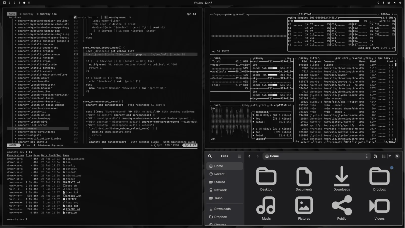Viewport: 405px width, 228px height.
Task: Toggle auto scaling in btop net
Action: point(254,105)
